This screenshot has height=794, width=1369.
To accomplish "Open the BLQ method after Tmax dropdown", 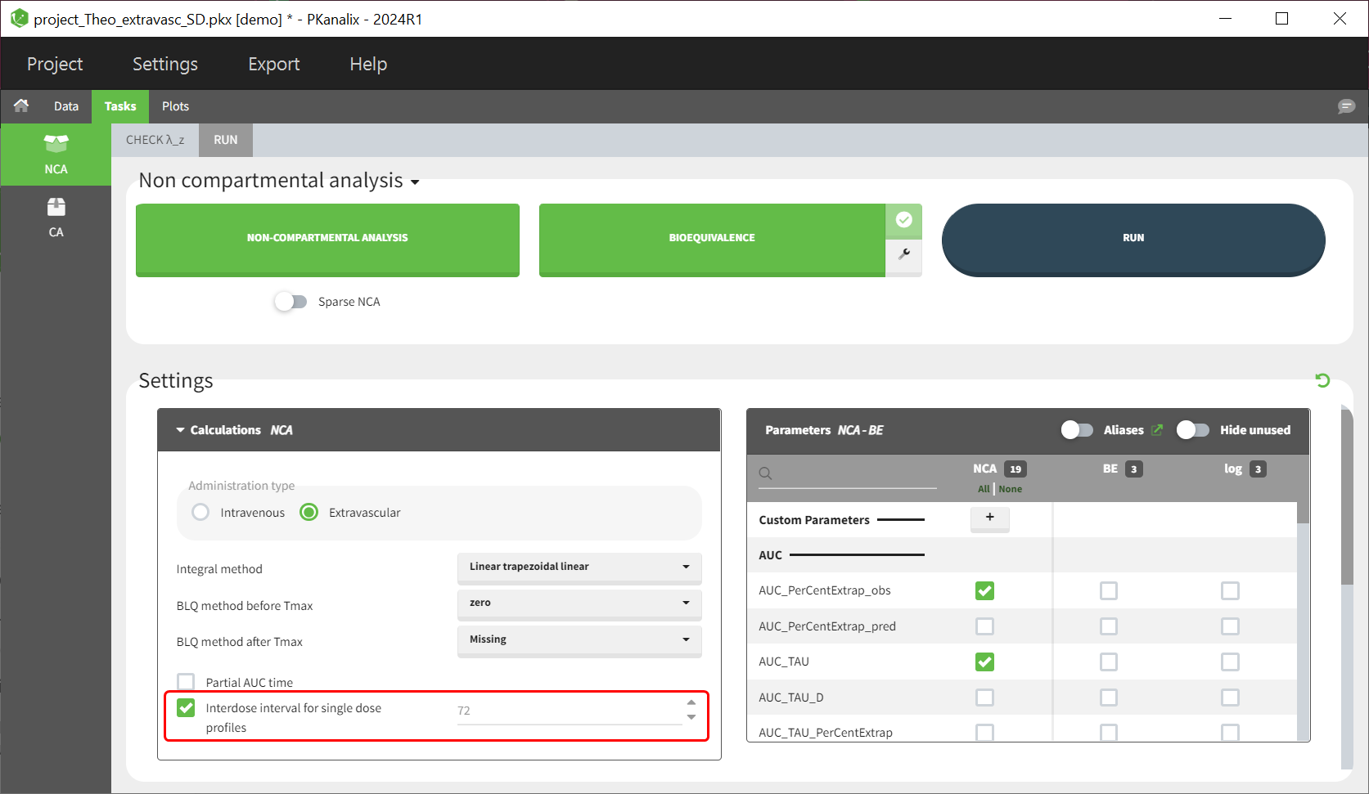I will pyautogui.click(x=579, y=639).
